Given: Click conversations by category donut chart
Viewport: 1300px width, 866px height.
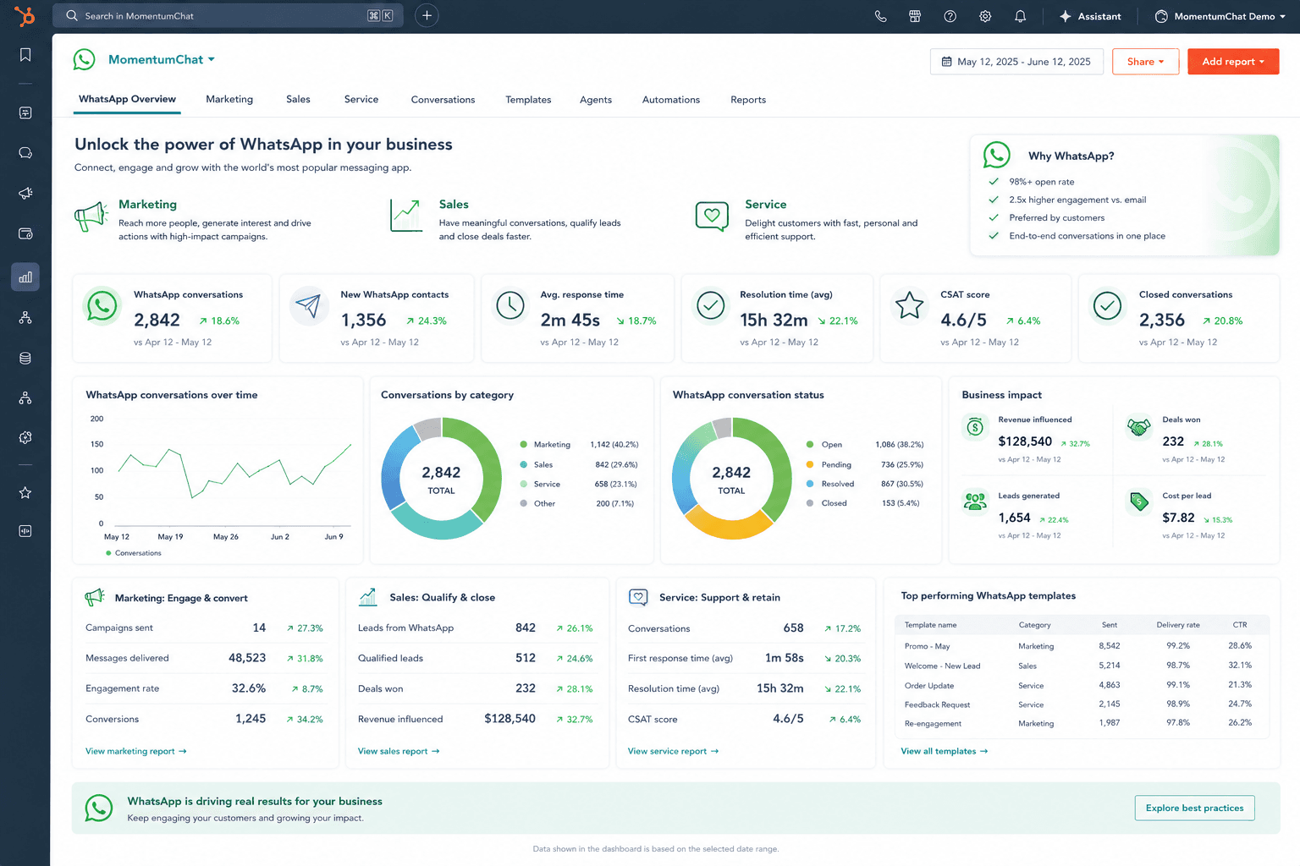Looking at the screenshot, I should (x=441, y=478).
